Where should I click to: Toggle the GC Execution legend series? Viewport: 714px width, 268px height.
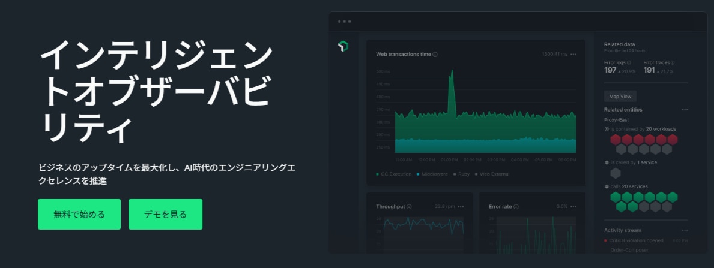393,174
